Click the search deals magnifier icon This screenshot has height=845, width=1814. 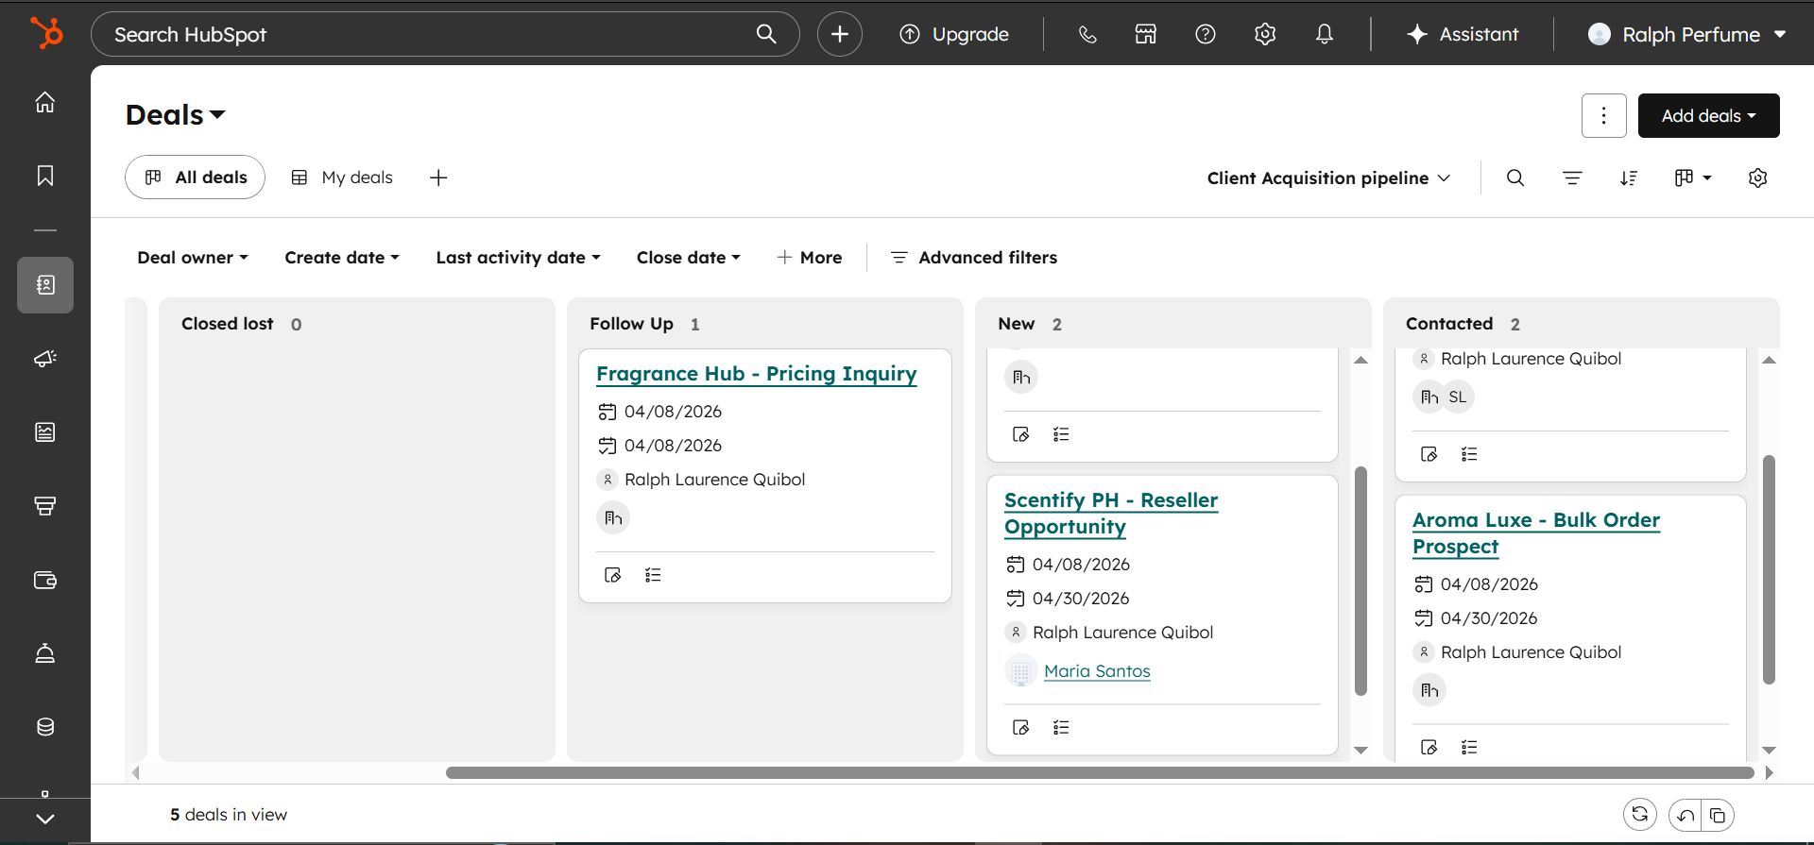pos(1515,177)
